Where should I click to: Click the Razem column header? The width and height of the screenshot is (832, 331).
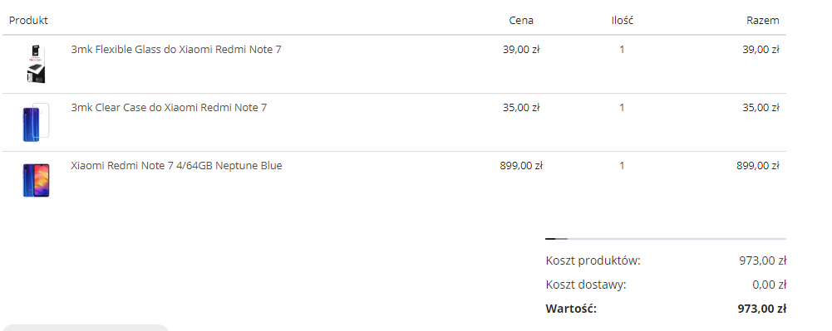(x=762, y=21)
